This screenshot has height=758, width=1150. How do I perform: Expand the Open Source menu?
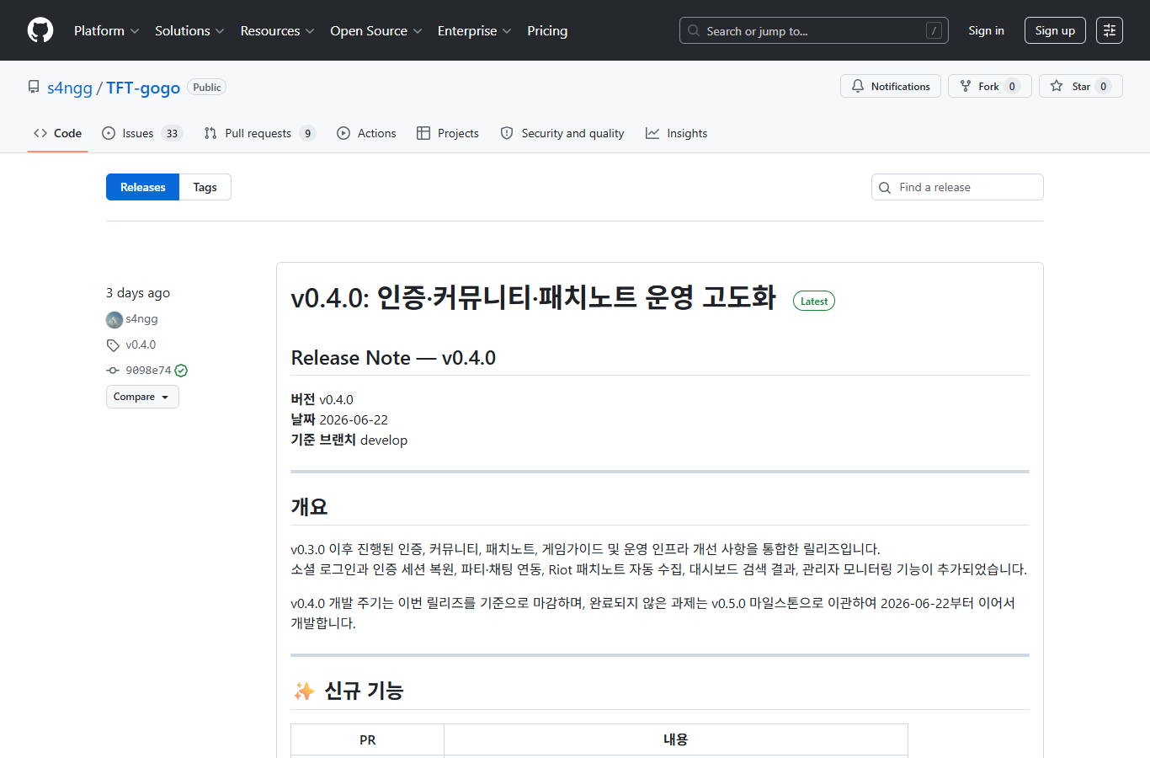(375, 30)
